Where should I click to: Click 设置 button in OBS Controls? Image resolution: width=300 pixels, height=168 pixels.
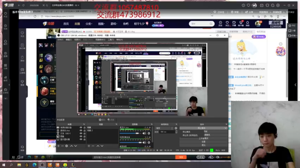coord(203,142)
